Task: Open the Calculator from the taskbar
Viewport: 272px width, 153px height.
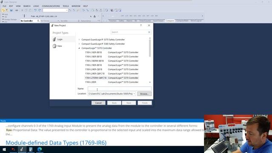Action: point(31,149)
